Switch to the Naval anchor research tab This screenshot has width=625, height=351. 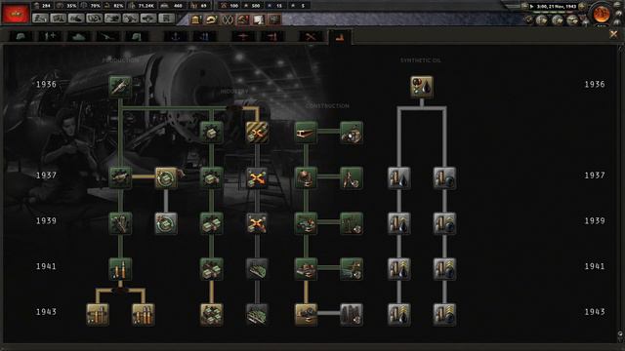coord(176,37)
